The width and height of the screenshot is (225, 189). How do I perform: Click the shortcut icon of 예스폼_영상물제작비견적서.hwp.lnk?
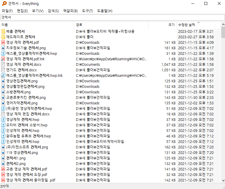point(3,75)
